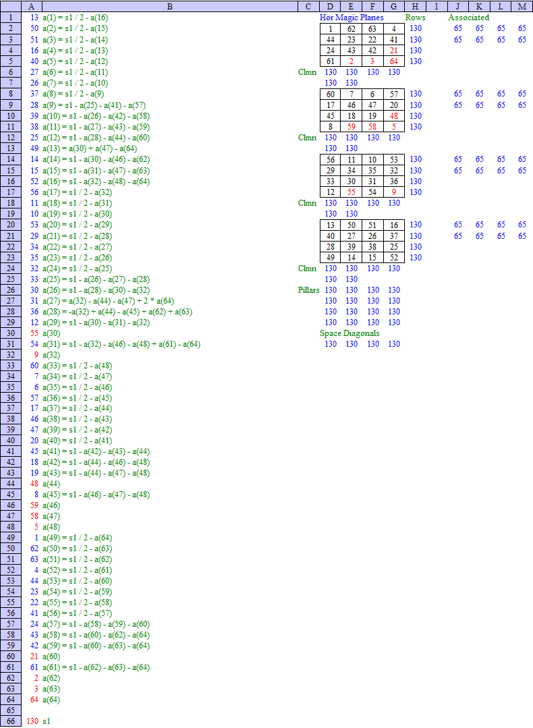Select column H header

pyautogui.click(x=415, y=7)
